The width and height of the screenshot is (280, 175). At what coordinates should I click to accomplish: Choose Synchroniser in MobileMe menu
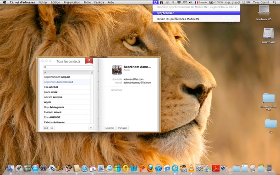pyautogui.click(x=196, y=13)
